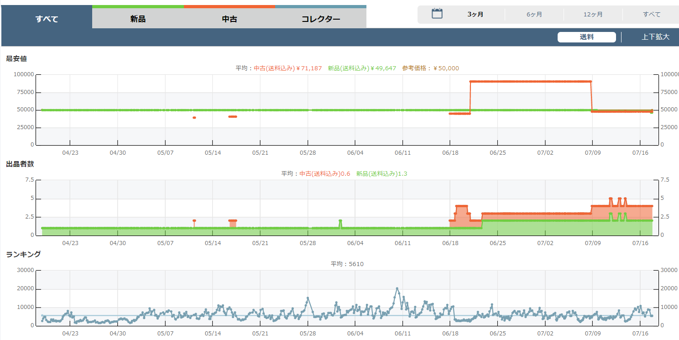Select the すべて condition tab on the left
The height and width of the screenshot is (340, 679).
[47, 19]
